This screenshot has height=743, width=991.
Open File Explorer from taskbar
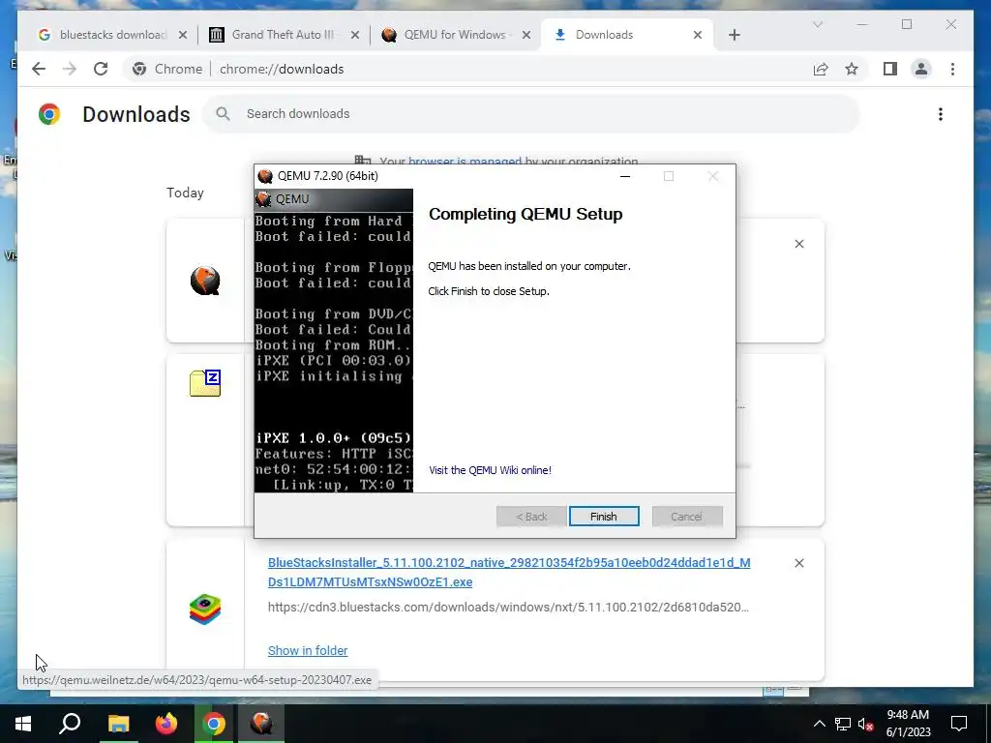pyautogui.click(x=118, y=724)
